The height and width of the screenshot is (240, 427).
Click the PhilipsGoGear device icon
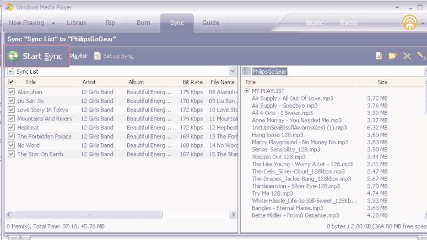246,72
